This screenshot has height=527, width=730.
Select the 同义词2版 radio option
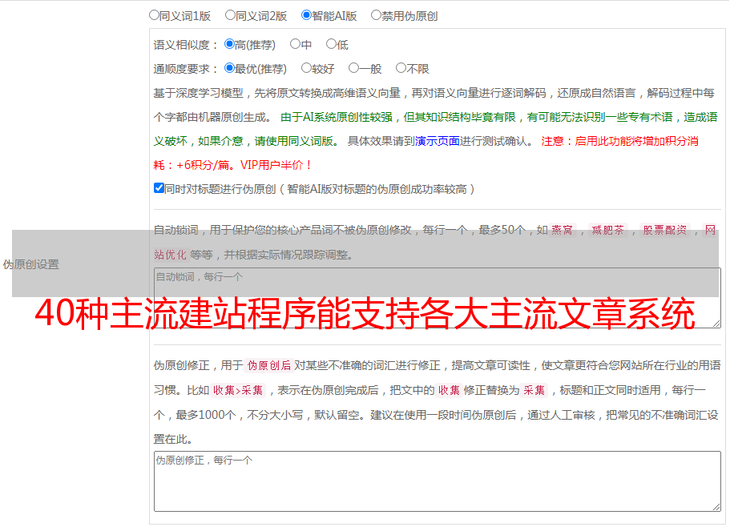click(x=230, y=15)
